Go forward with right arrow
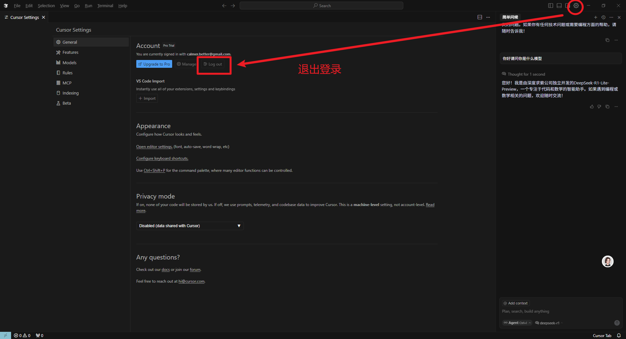626x339 pixels. pos(233,6)
